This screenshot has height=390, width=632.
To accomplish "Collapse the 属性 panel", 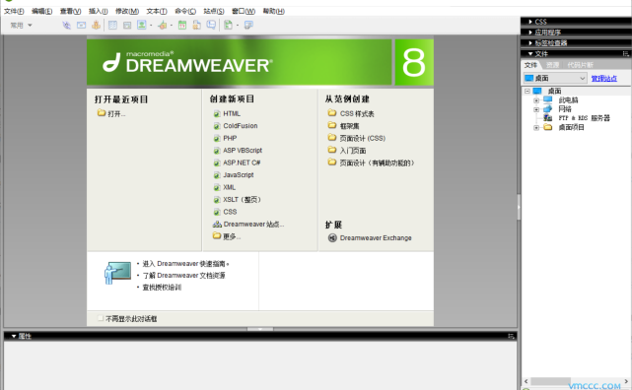I will coord(14,336).
